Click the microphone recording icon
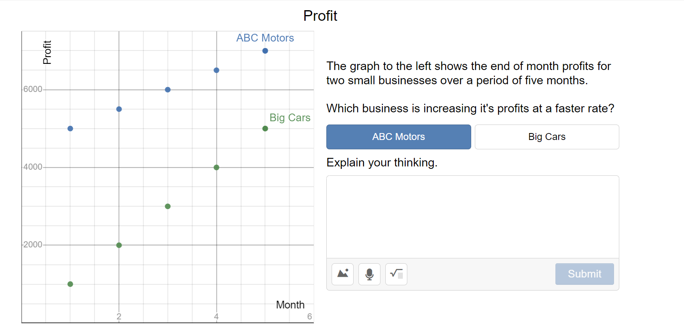The width and height of the screenshot is (684, 330). click(369, 274)
